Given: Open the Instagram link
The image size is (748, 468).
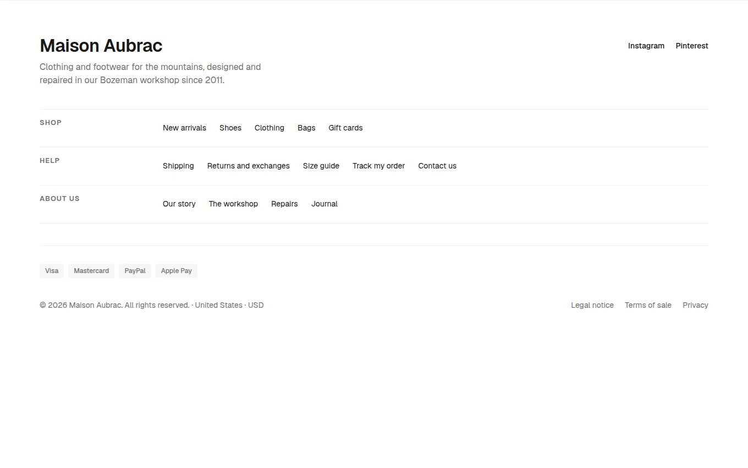Looking at the screenshot, I should pos(646,46).
